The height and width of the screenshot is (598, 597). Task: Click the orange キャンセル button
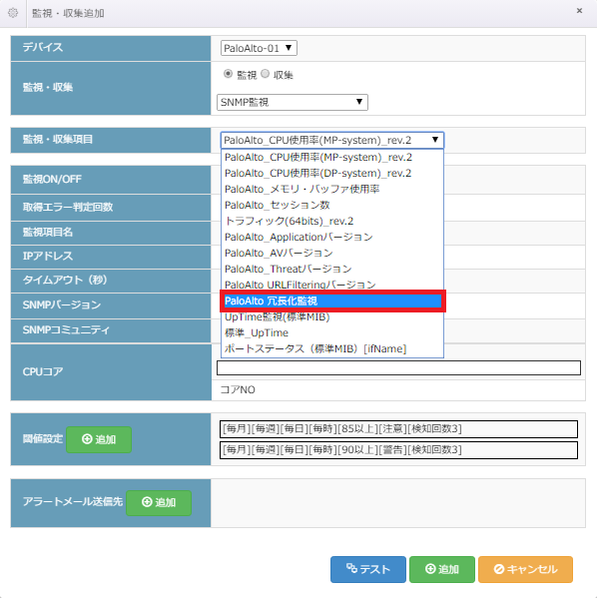525,569
